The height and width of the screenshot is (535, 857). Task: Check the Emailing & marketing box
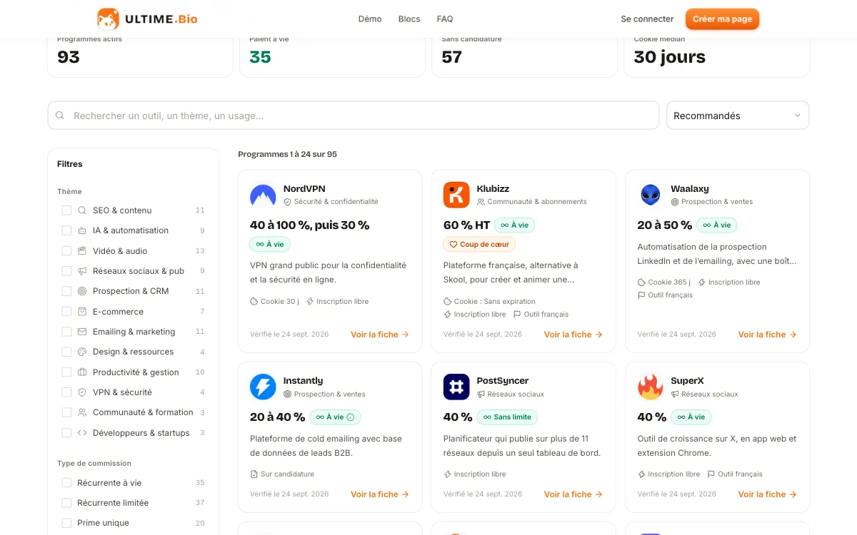(x=66, y=332)
